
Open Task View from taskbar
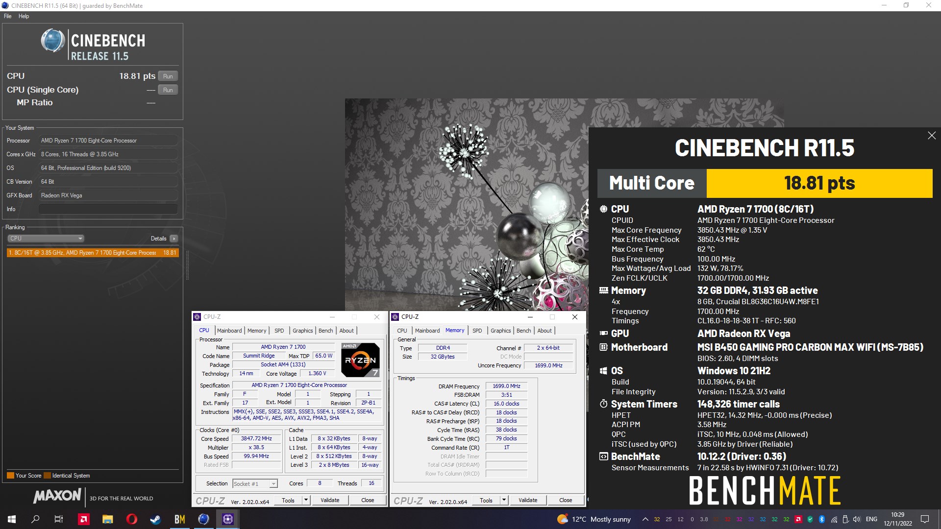[x=59, y=519]
